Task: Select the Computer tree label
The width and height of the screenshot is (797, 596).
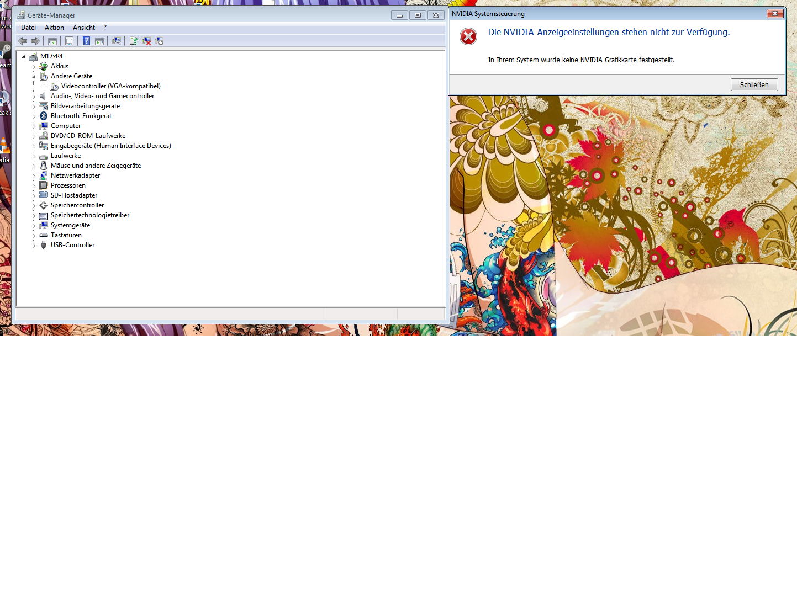Action: [x=66, y=126]
